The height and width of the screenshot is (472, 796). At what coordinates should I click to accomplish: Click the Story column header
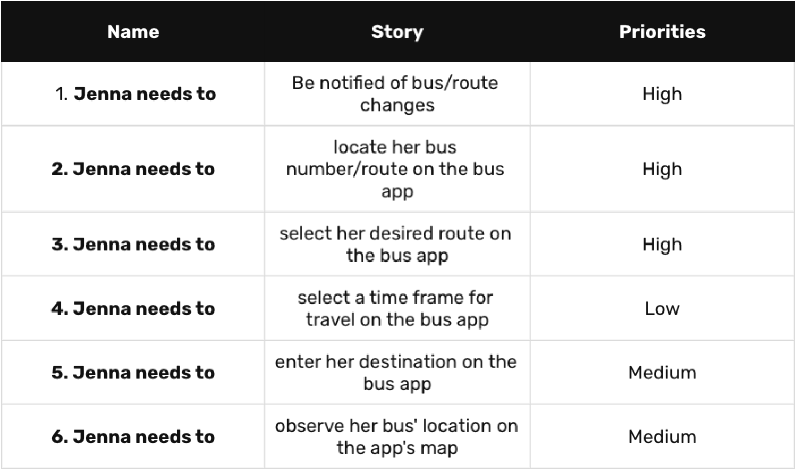click(x=397, y=32)
